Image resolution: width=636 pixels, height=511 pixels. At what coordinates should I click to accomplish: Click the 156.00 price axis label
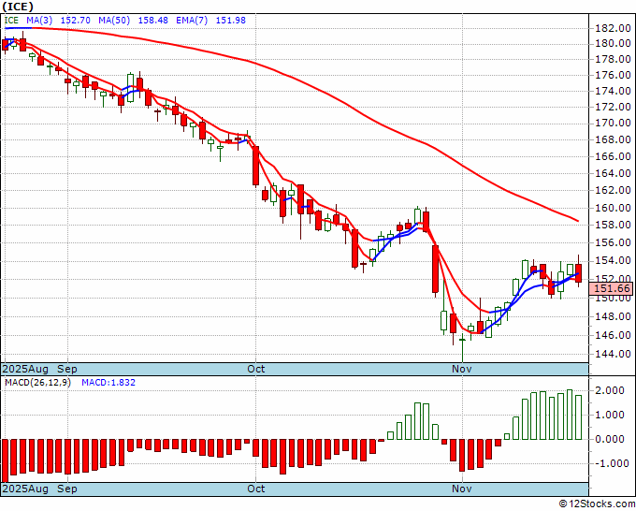tap(613, 242)
